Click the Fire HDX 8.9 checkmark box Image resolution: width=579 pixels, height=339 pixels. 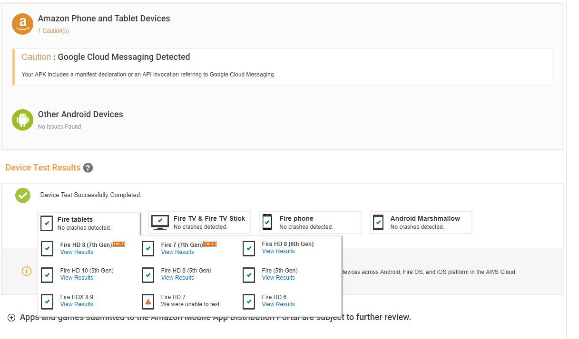[x=47, y=301]
